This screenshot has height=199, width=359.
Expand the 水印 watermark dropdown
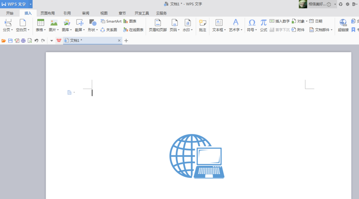pyautogui.click(x=192, y=30)
